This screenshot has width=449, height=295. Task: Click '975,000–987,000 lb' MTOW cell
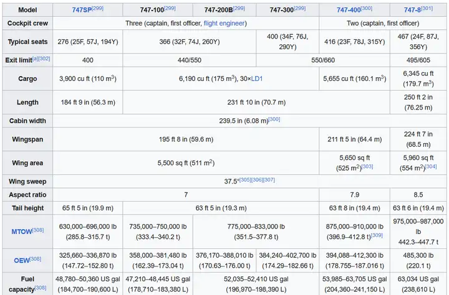tap(418, 232)
